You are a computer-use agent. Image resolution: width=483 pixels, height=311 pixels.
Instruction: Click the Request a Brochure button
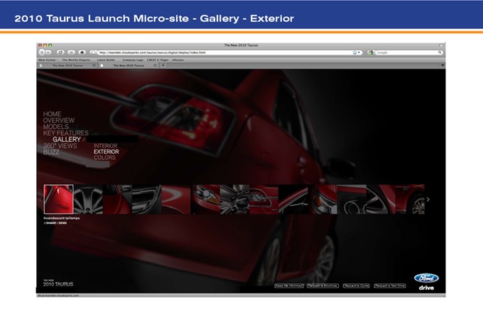point(322,285)
